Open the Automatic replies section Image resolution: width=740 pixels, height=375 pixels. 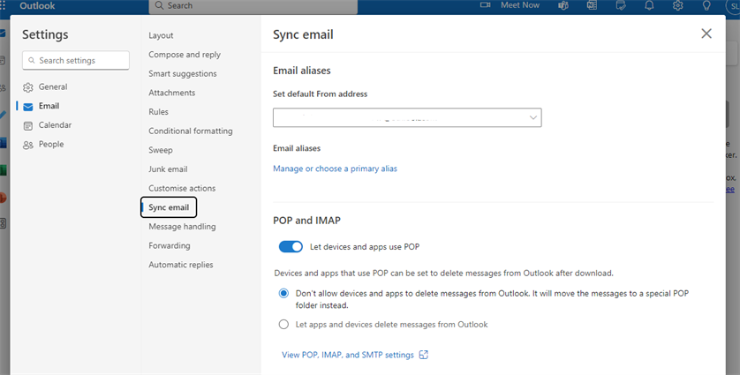pyautogui.click(x=180, y=265)
